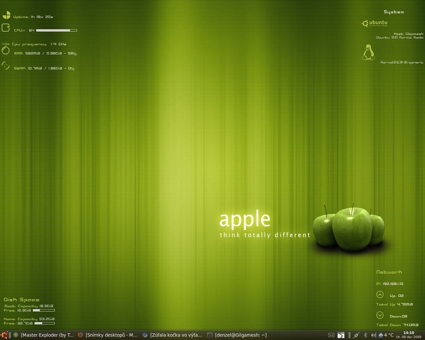Open the Ubuntu main menu icon

pyautogui.click(x=4, y=335)
